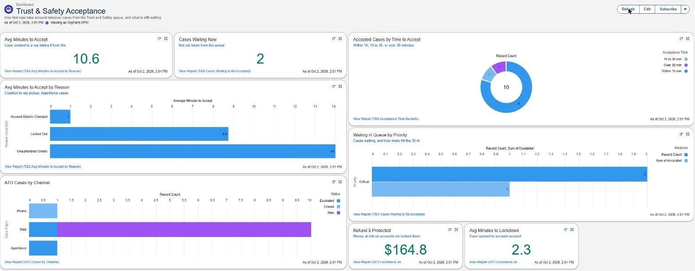The width and height of the screenshot is (695, 271).
Task: Click the New status legend swatch
Action: pos(339,213)
